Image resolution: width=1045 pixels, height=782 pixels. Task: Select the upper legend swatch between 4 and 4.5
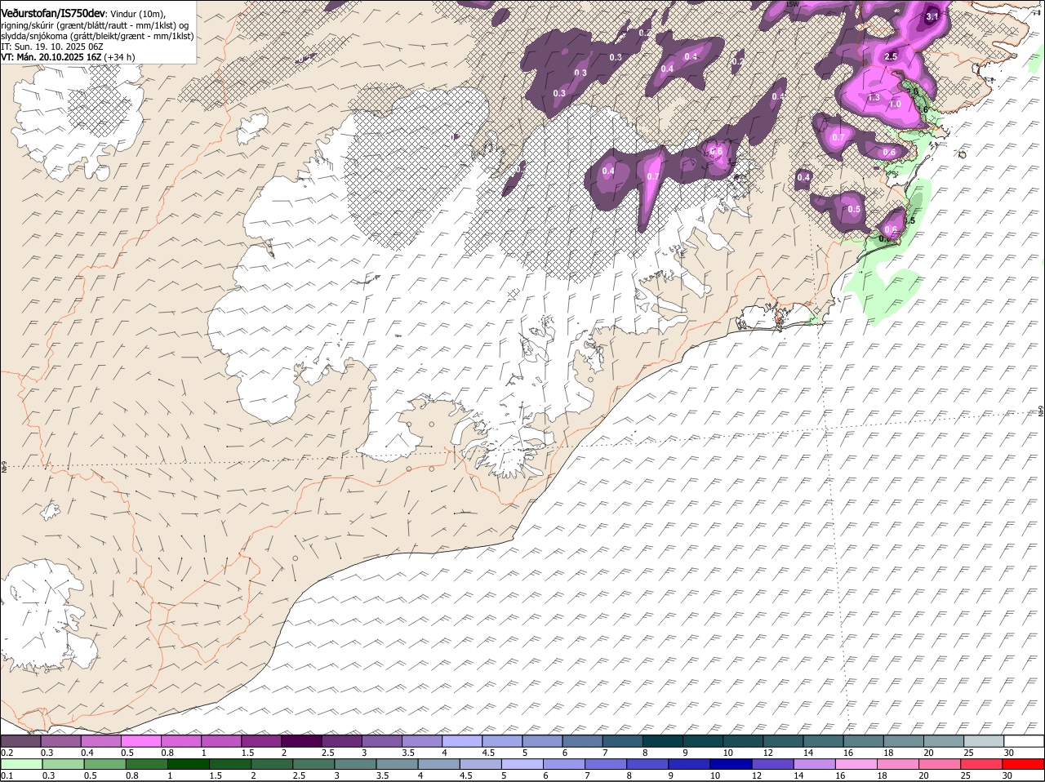click(x=462, y=741)
